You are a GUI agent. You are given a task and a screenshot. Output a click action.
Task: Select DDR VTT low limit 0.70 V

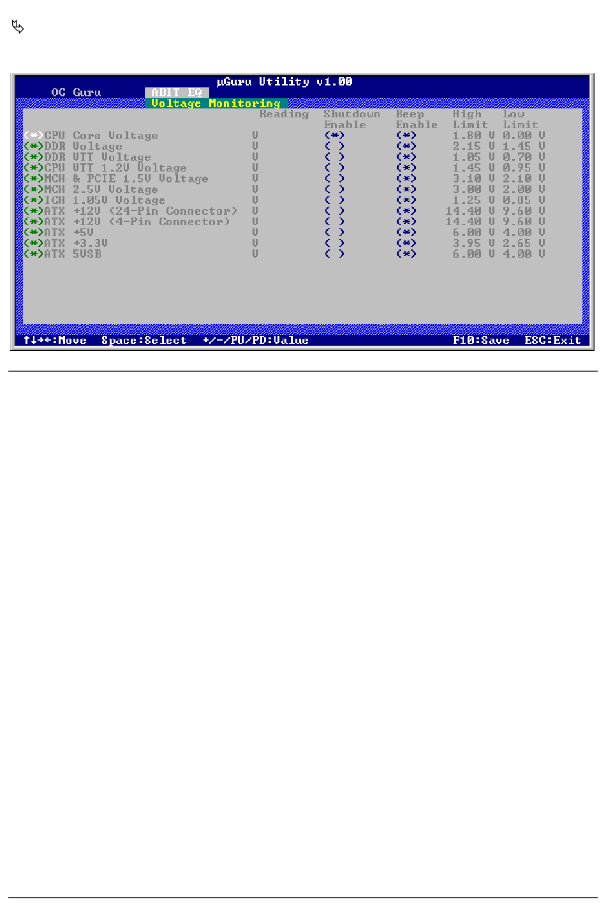point(524,157)
